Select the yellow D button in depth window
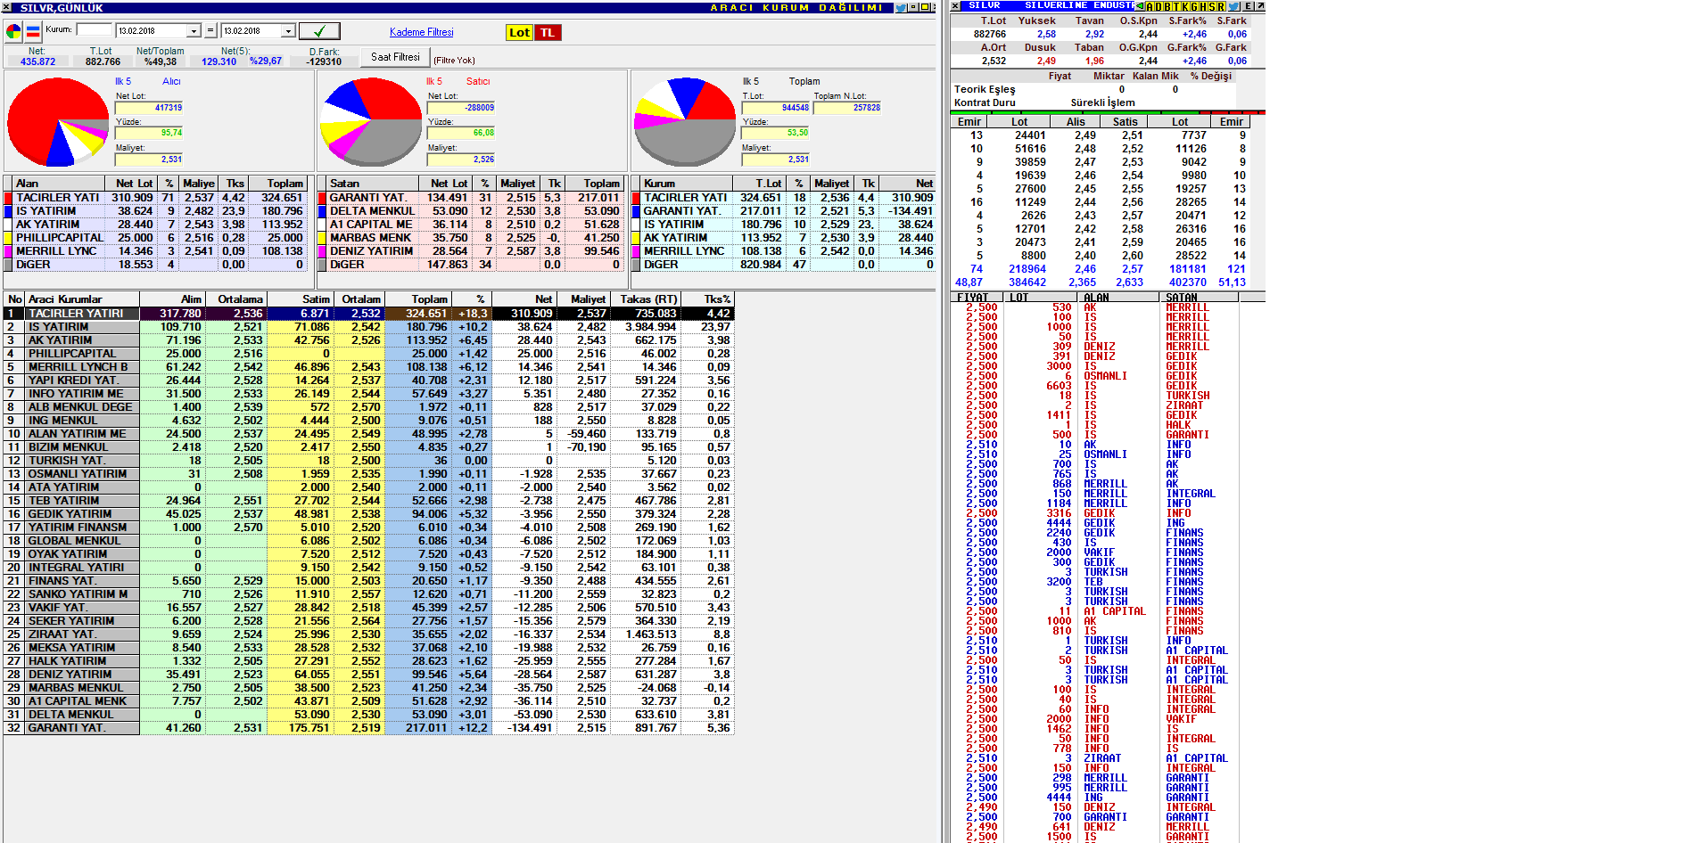Image resolution: width=1707 pixels, height=843 pixels. [1159, 6]
